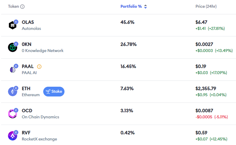236x145 pixels.
Task: Click the Token column header label
Action: [13, 7]
